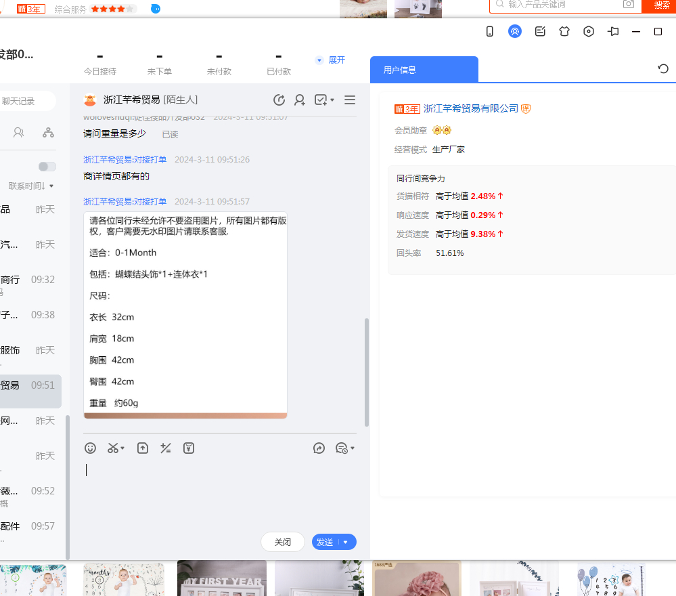Click the yen price quote icon
Image resolution: width=676 pixels, height=596 pixels.
(189, 448)
